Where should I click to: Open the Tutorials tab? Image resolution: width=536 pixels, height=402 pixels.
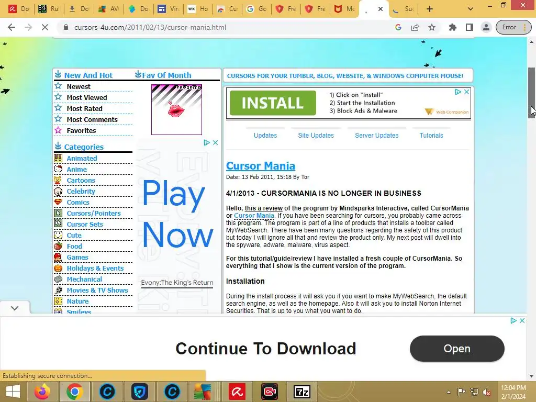(x=431, y=136)
